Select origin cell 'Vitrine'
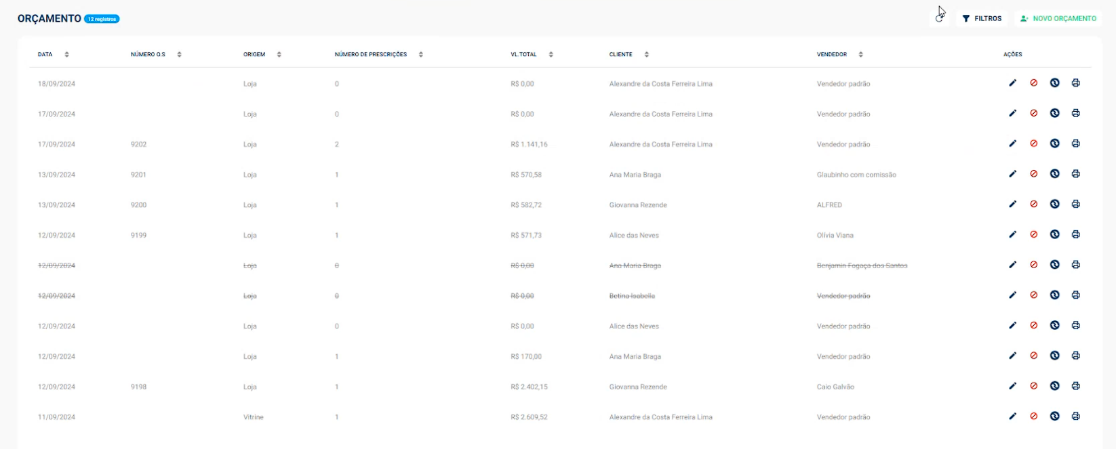This screenshot has height=449, width=1116. [x=254, y=417]
